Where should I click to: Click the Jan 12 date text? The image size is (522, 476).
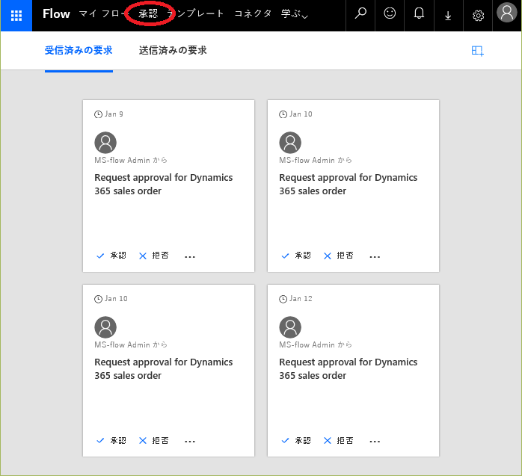[x=301, y=299]
